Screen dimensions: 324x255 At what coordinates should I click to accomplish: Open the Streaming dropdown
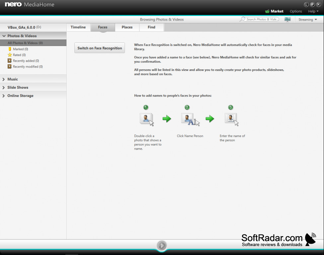click(x=308, y=20)
